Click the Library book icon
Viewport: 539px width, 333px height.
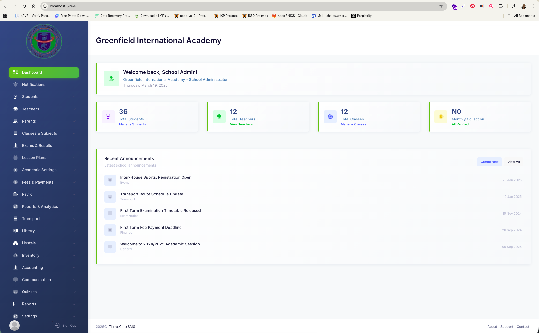(16, 231)
